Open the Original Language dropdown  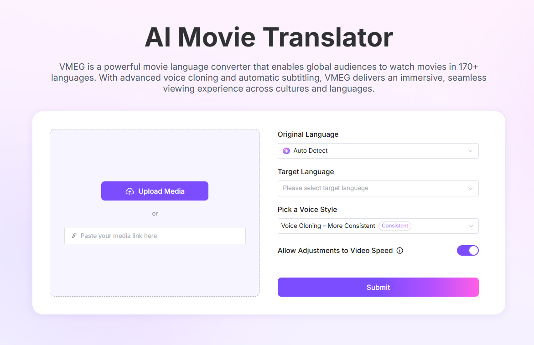point(378,150)
